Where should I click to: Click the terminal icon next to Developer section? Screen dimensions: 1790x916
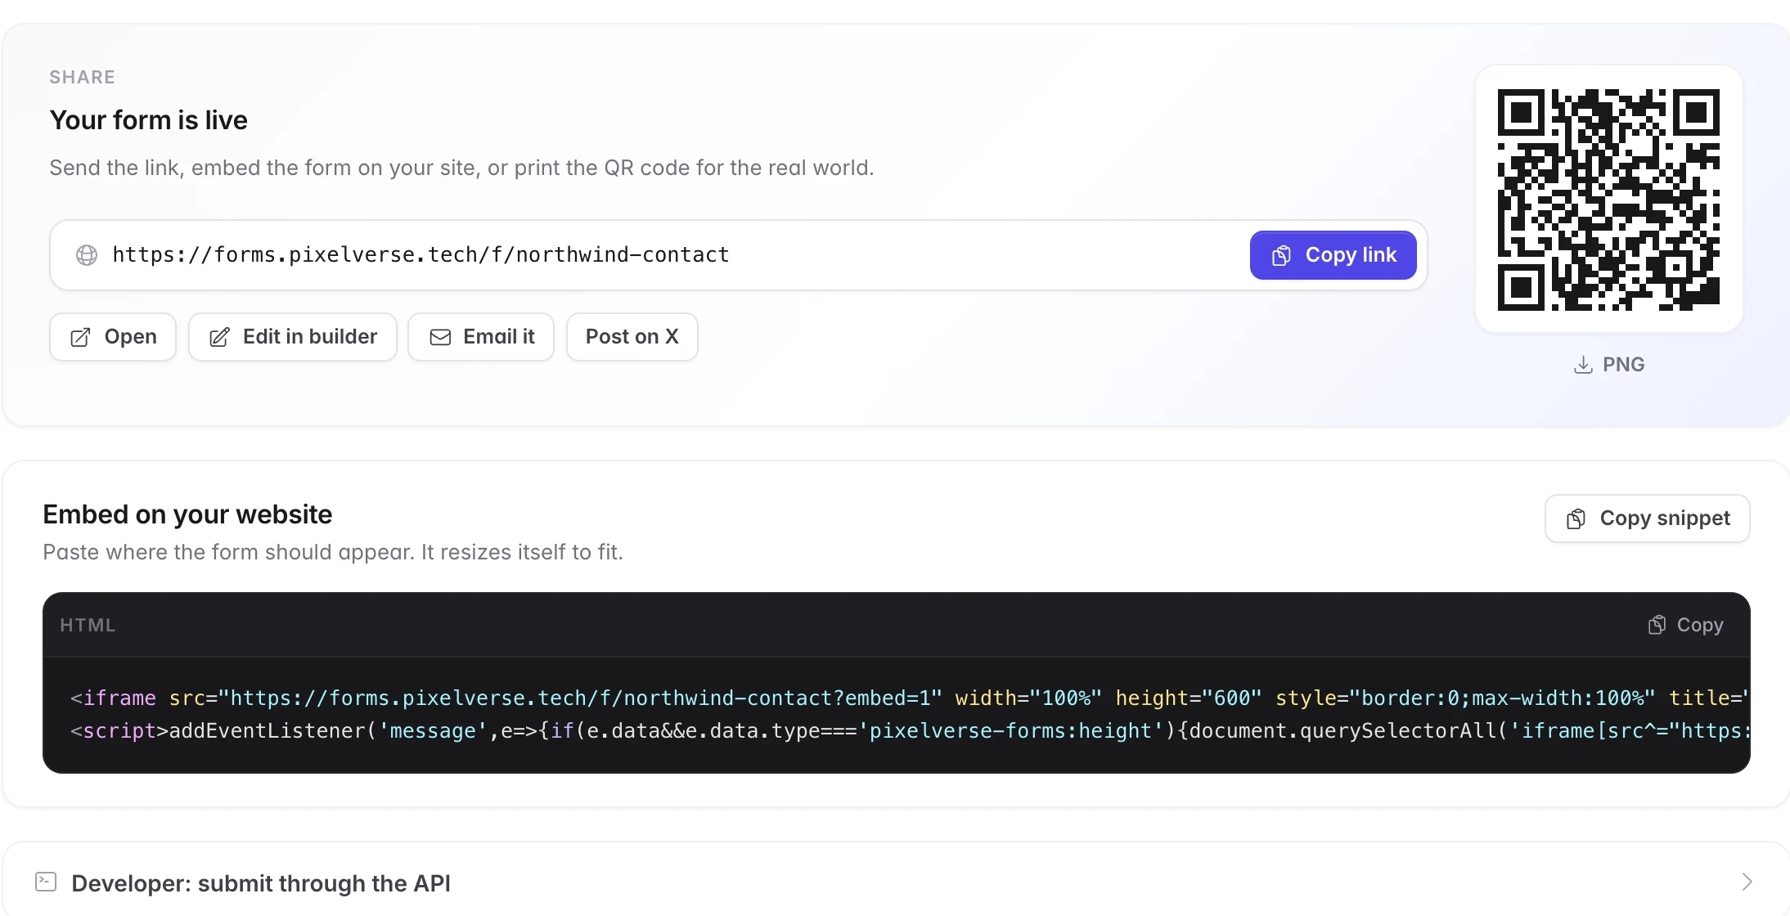point(46,882)
